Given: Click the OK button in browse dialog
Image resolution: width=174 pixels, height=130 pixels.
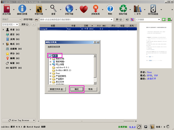Looking at the screenshot, I should 77,89.
